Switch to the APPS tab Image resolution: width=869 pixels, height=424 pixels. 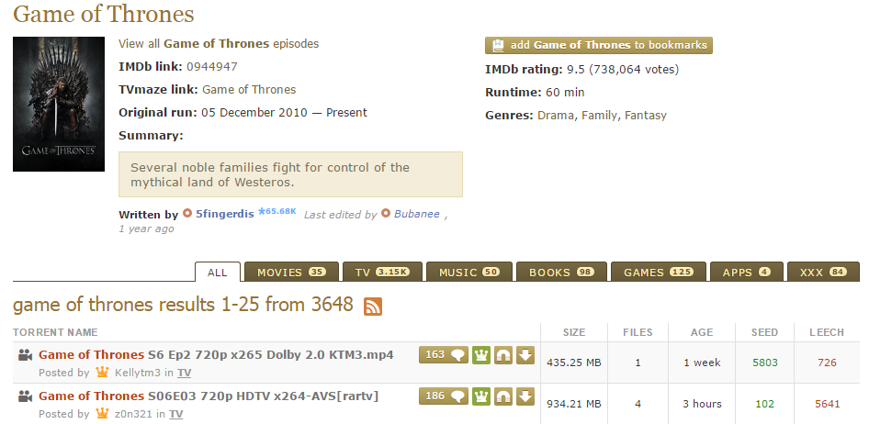[x=747, y=273]
